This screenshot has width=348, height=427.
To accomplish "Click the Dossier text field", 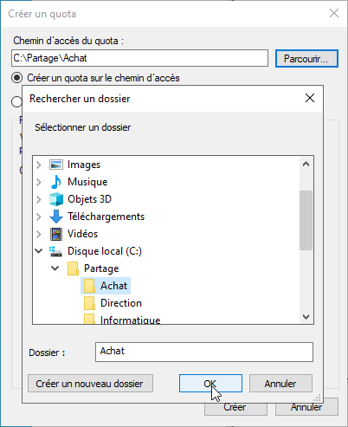I will coord(204,352).
